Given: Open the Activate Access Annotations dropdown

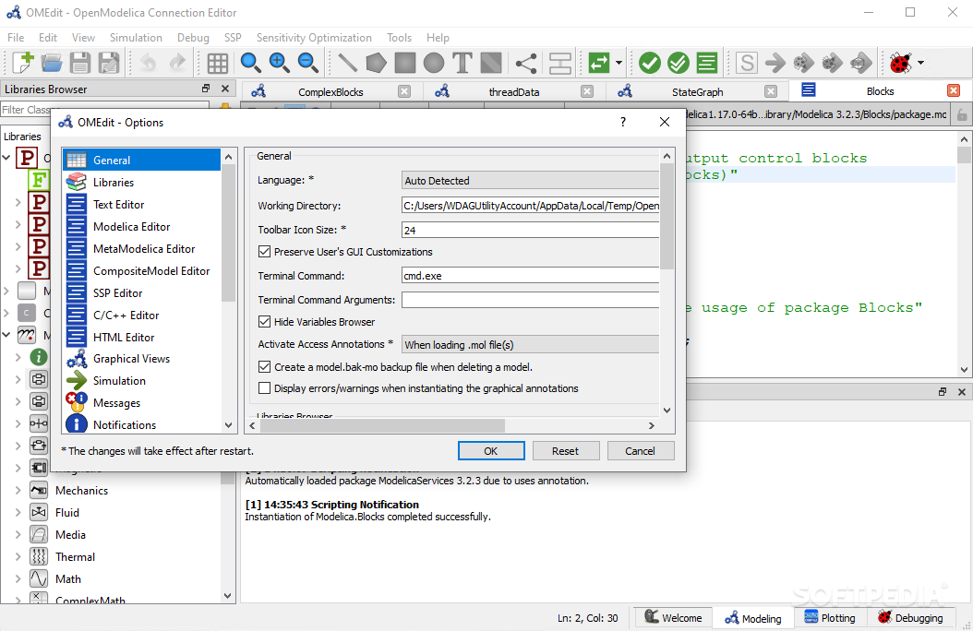Looking at the screenshot, I should coord(530,344).
